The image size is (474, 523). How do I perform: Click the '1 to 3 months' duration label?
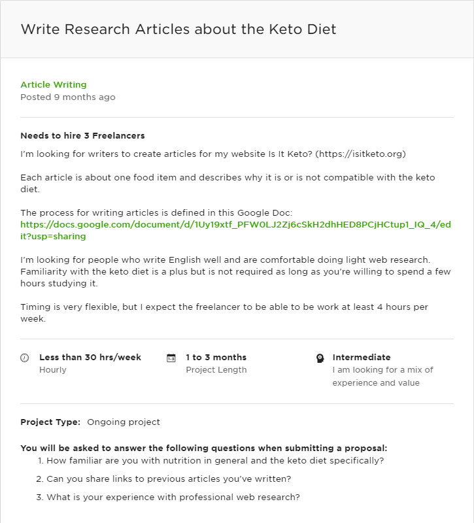(x=216, y=358)
